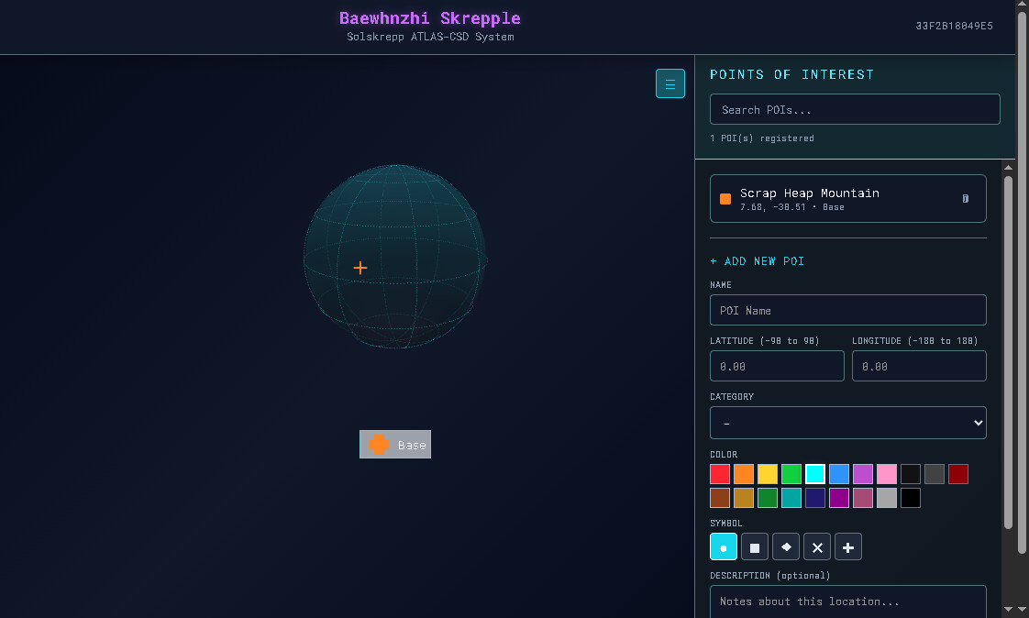Screen dimensions: 1029x618
Task: Click orange plus marker on globe
Action: [x=360, y=268]
